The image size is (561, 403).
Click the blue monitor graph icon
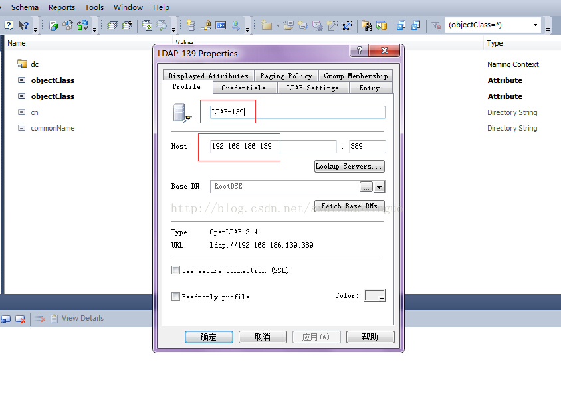[221, 25]
